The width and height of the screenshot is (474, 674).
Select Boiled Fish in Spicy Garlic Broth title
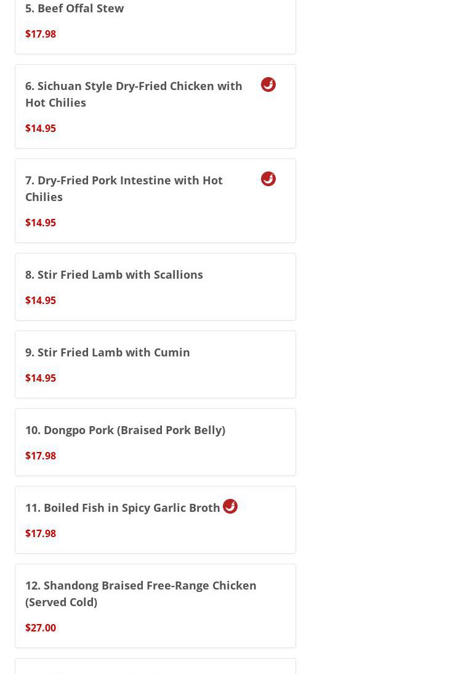pos(123,508)
